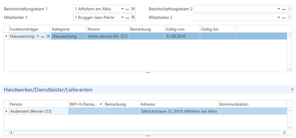Open linked record arrow for Bewirtschaftungsteam 1
Viewport: 296px width, 138px height.
[133, 9]
